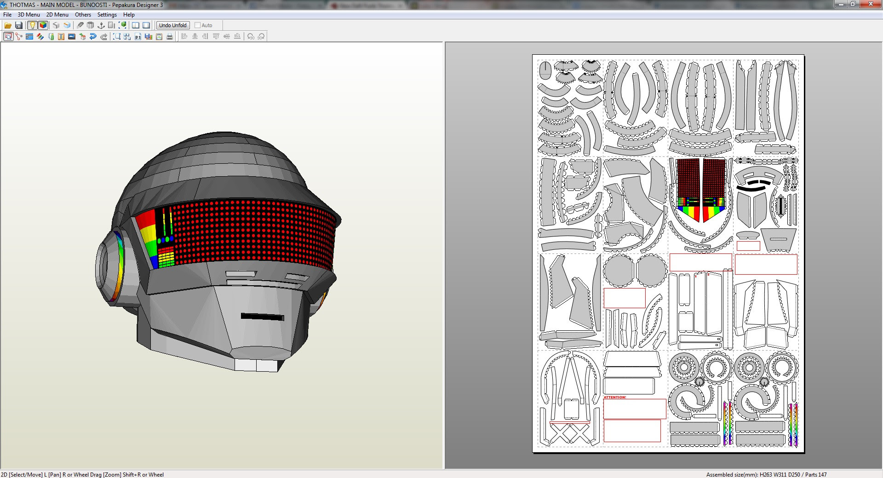This screenshot has height=478, width=883.
Task: Open the Help menu
Action: (x=129, y=15)
